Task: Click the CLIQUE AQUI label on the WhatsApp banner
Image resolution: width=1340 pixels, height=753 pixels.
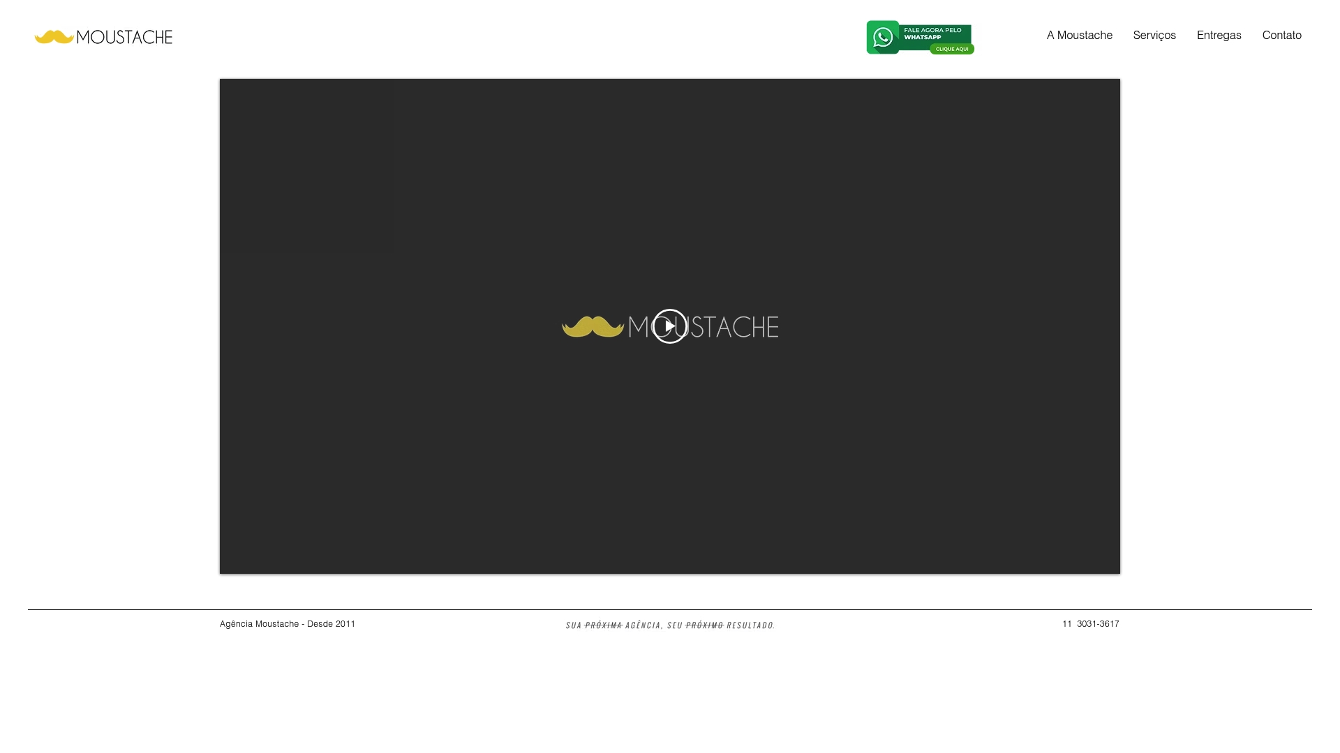Action: coord(951,49)
